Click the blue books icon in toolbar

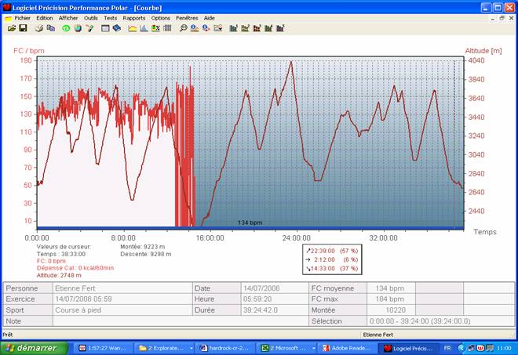pos(117,28)
